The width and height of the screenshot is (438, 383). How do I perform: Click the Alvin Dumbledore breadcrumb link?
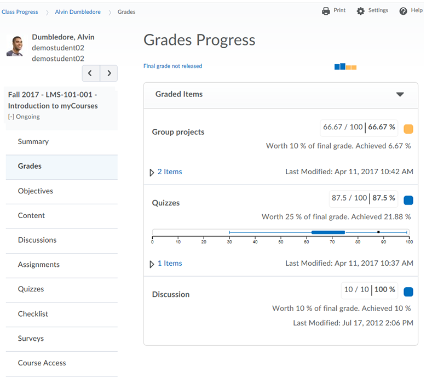coord(78,12)
